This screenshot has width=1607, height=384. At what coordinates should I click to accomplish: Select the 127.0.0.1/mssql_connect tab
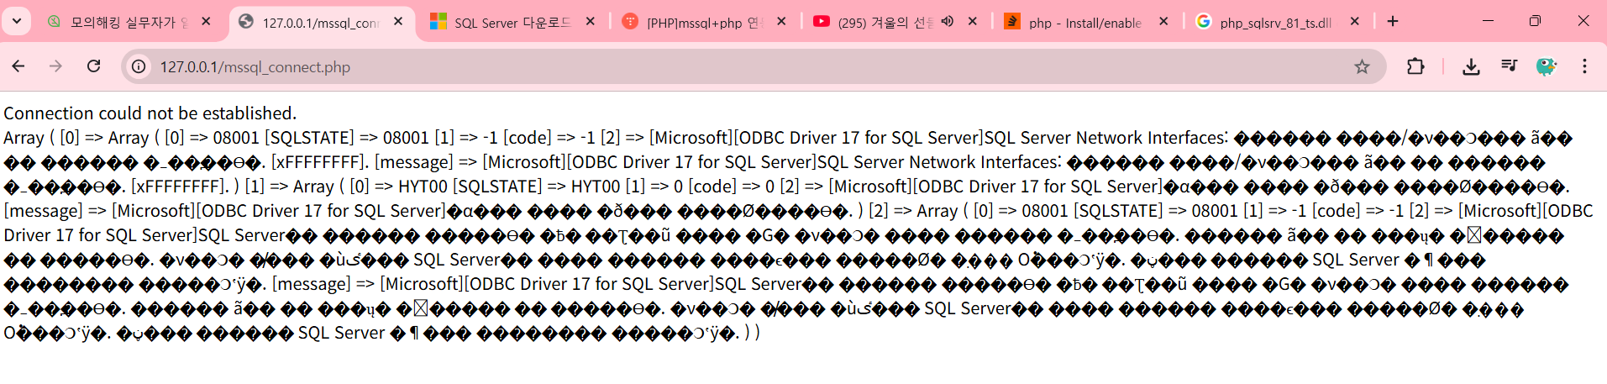(321, 22)
